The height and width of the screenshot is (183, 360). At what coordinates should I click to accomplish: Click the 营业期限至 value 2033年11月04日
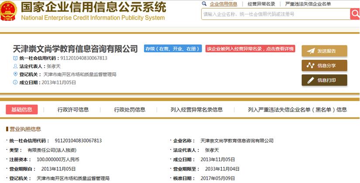(x=222, y=169)
